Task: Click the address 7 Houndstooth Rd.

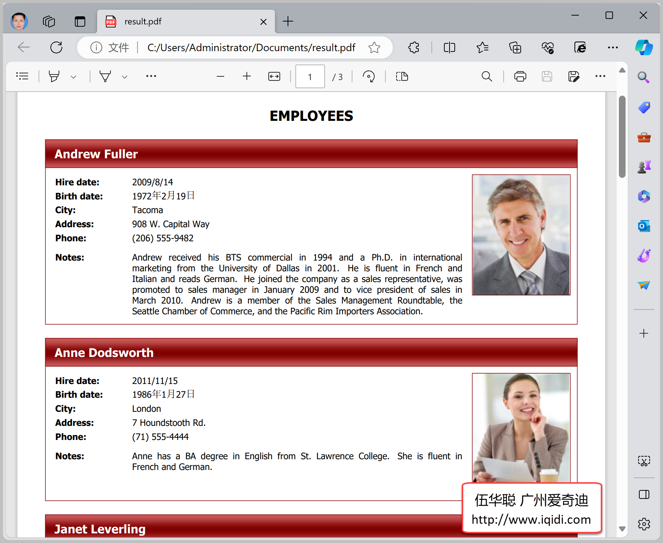Action: [169, 423]
